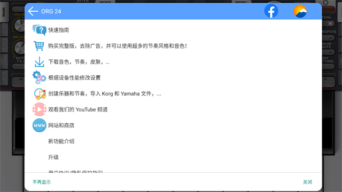
Task: Click the download arrow icon
Action: click(39, 62)
